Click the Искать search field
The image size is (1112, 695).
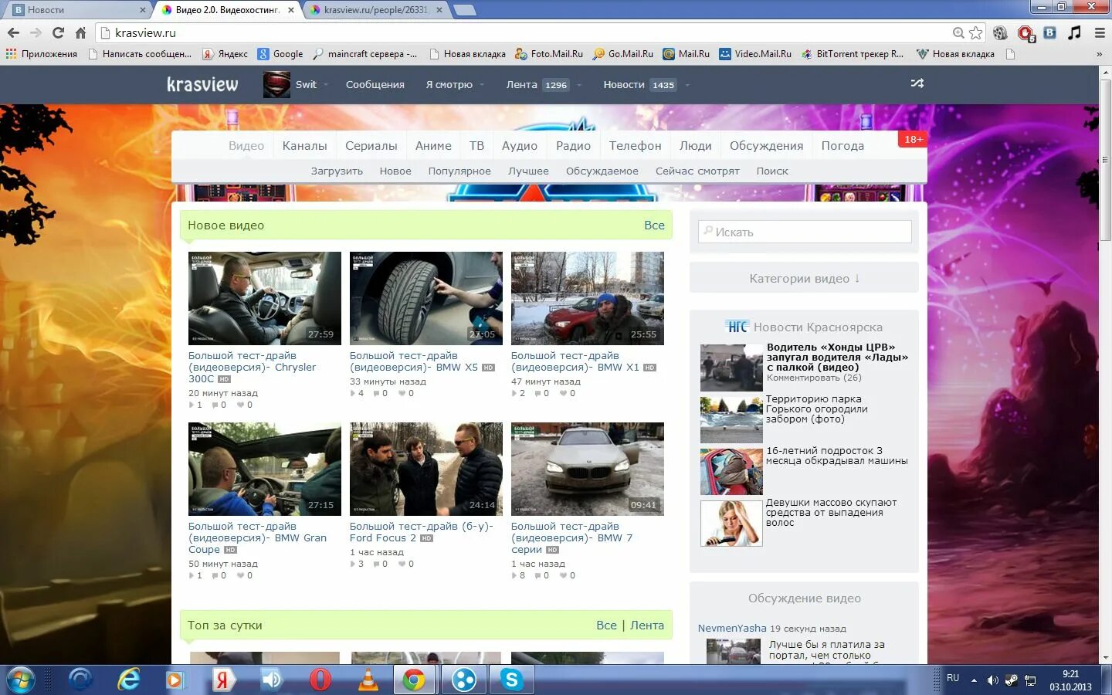click(x=805, y=232)
